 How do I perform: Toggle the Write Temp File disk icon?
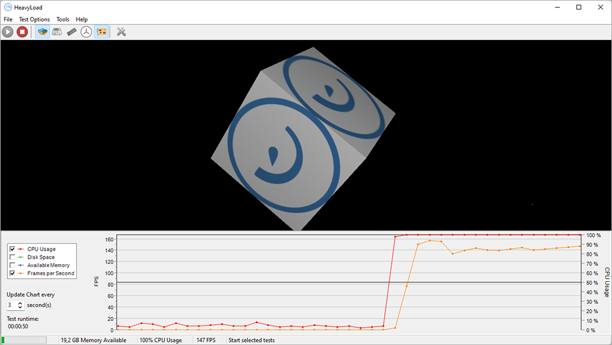pyautogui.click(x=57, y=32)
